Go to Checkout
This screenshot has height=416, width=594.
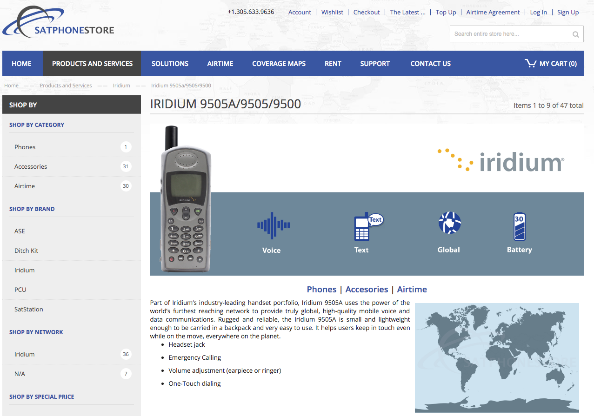pyautogui.click(x=367, y=13)
